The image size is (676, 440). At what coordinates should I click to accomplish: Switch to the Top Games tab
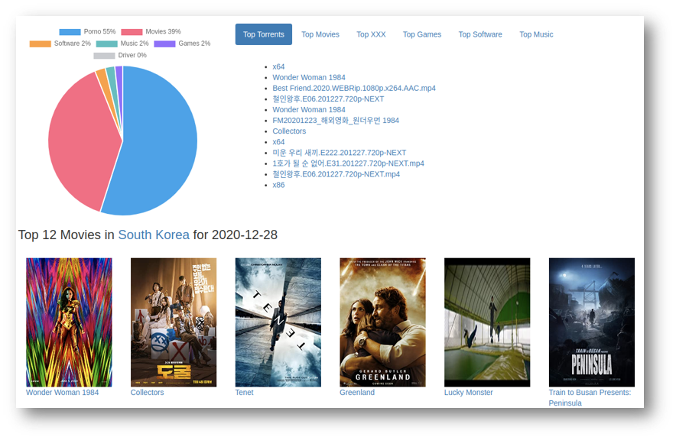pos(422,34)
